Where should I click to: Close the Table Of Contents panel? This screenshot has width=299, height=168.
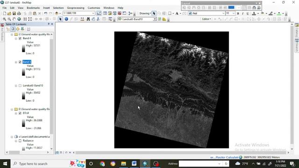pyautogui.click(x=52, y=24)
